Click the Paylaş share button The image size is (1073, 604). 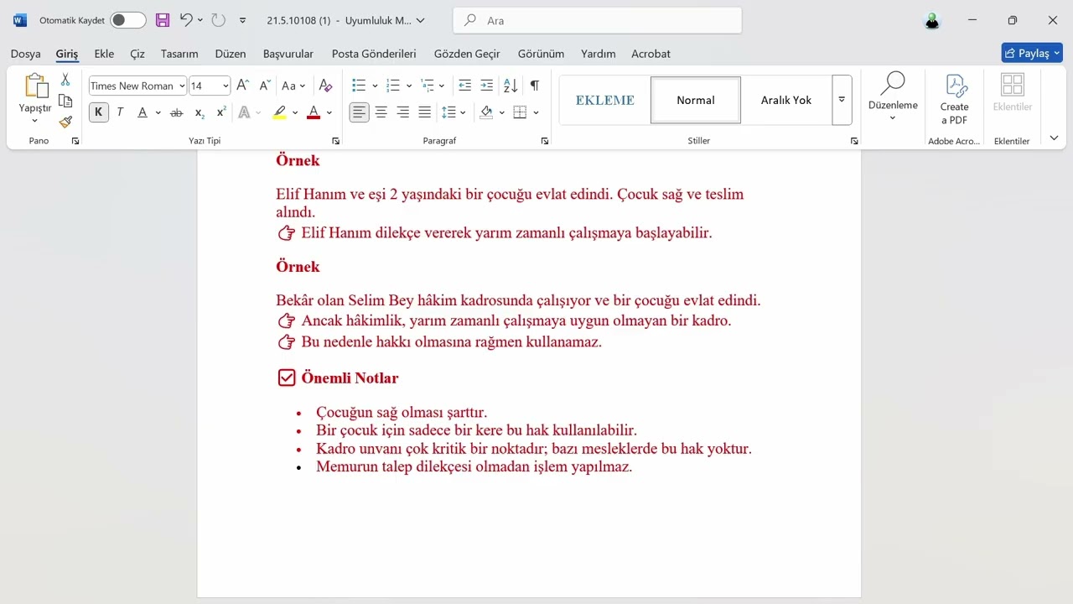point(1032,53)
